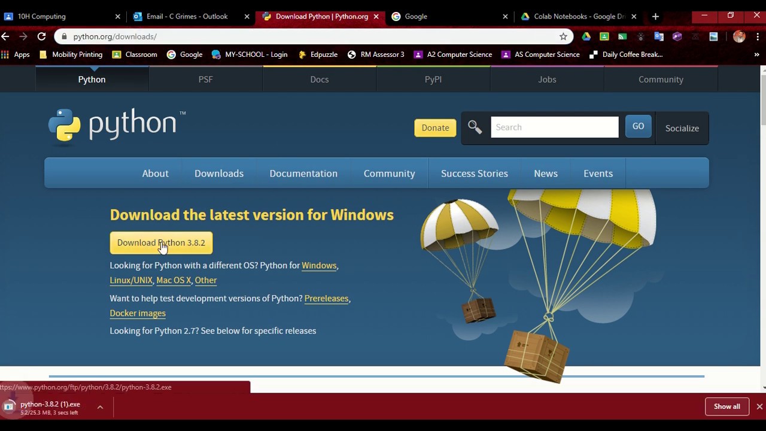Image resolution: width=766 pixels, height=431 pixels.
Task: Open the Docs top navigation tab
Action: pos(320,79)
